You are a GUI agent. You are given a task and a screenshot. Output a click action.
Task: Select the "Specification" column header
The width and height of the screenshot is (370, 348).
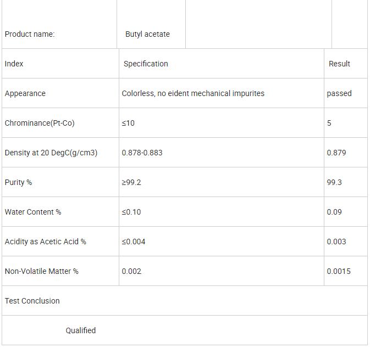click(146, 64)
